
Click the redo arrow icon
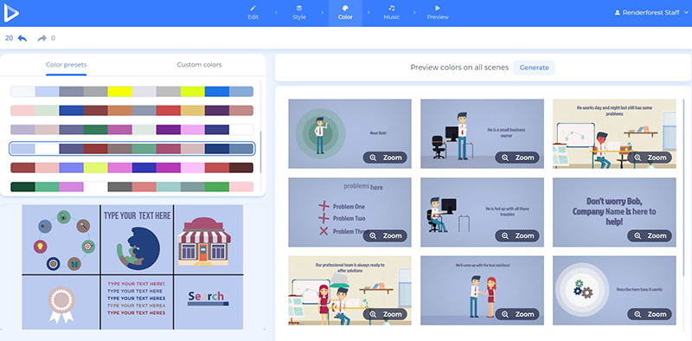[x=42, y=38]
